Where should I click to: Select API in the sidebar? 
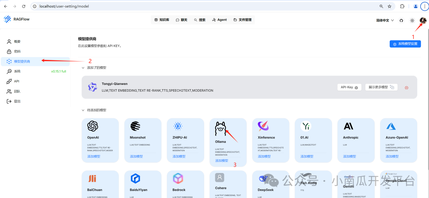[x=35, y=81]
